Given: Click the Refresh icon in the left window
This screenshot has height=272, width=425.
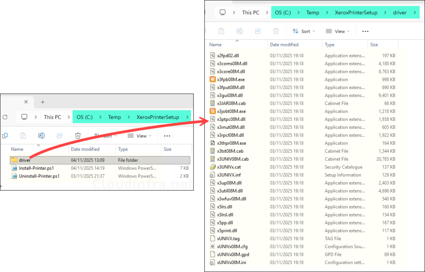Looking at the screenshot, I should (x=5, y=117).
